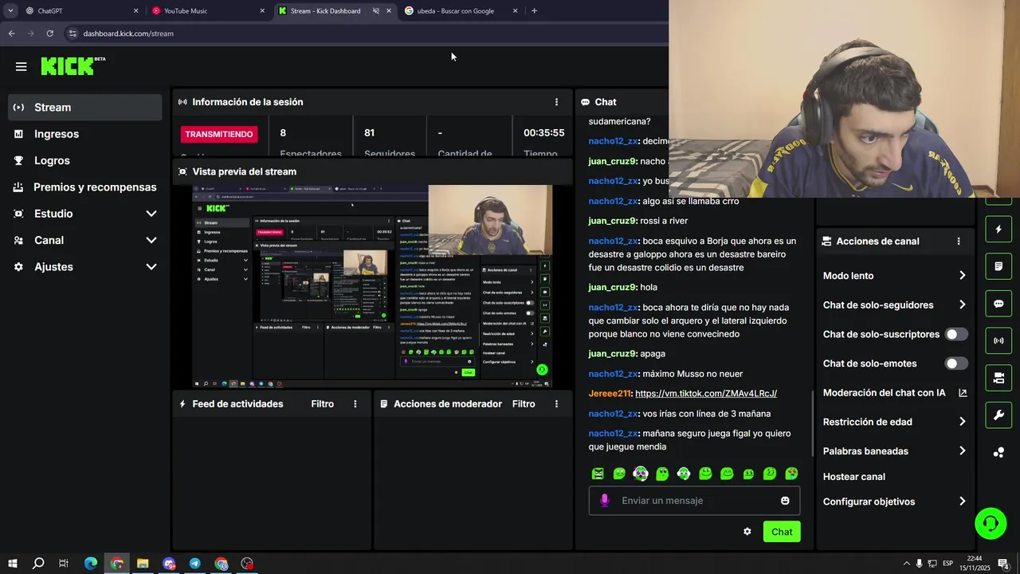This screenshot has height=574, width=1020.
Task: Switch to ubeda Google search tab
Action: (x=461, y=11)
